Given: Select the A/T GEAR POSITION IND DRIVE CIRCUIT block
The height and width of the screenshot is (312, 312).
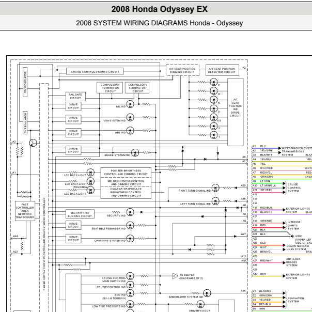Looking at the screenshot, I should (x=236, y=112).
